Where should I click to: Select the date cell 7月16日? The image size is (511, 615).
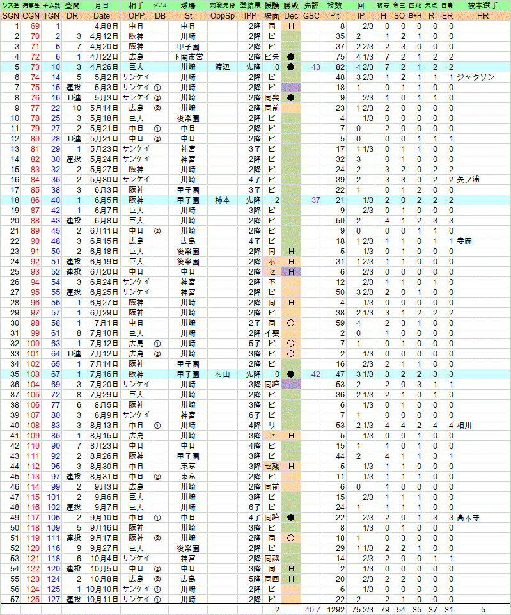click(x=104, y=374)
